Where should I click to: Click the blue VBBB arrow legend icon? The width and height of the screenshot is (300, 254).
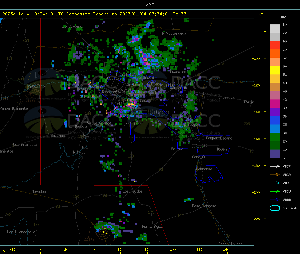click(275, 200)
